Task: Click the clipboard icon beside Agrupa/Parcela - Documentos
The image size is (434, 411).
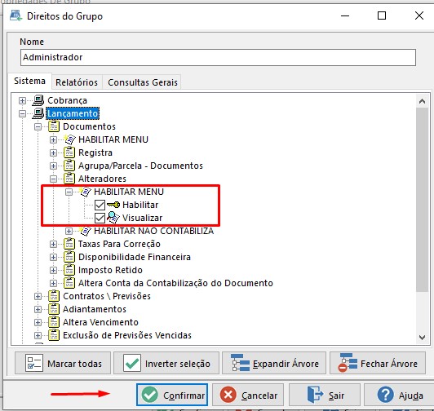Action: 69,166
